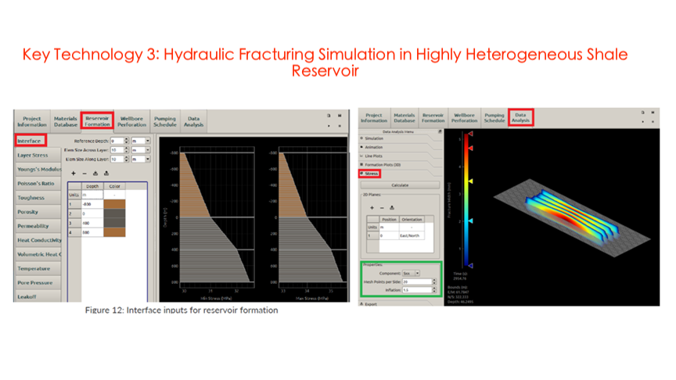
Task: Click the import icon under 2D Planes
Action: coord(392,208)
